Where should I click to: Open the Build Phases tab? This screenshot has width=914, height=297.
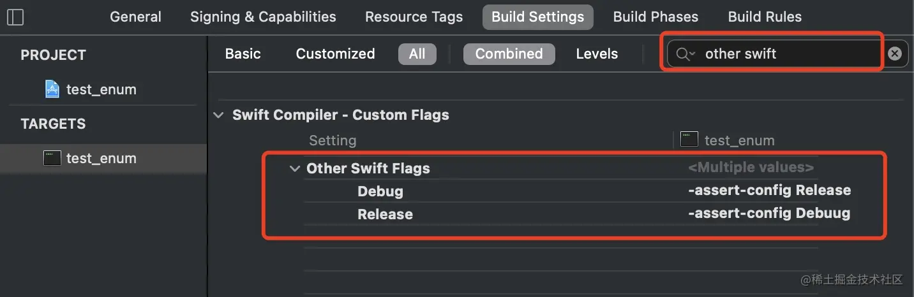(656, 17)
